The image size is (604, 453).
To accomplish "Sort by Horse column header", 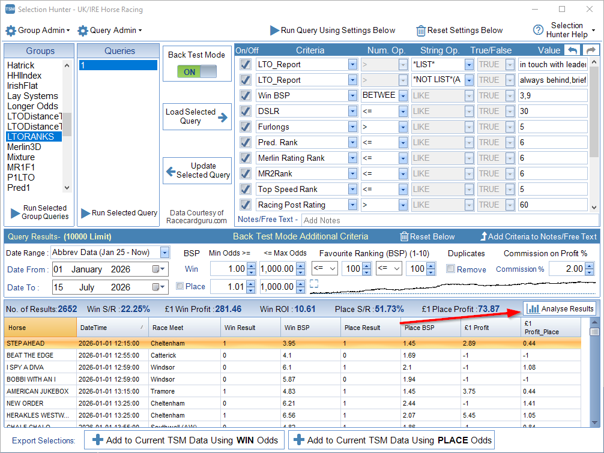I will pos(40,328).
